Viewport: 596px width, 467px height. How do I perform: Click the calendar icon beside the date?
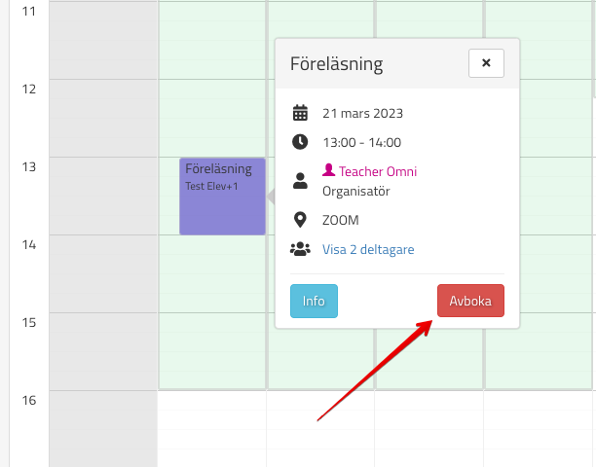[x=300, y=113]
